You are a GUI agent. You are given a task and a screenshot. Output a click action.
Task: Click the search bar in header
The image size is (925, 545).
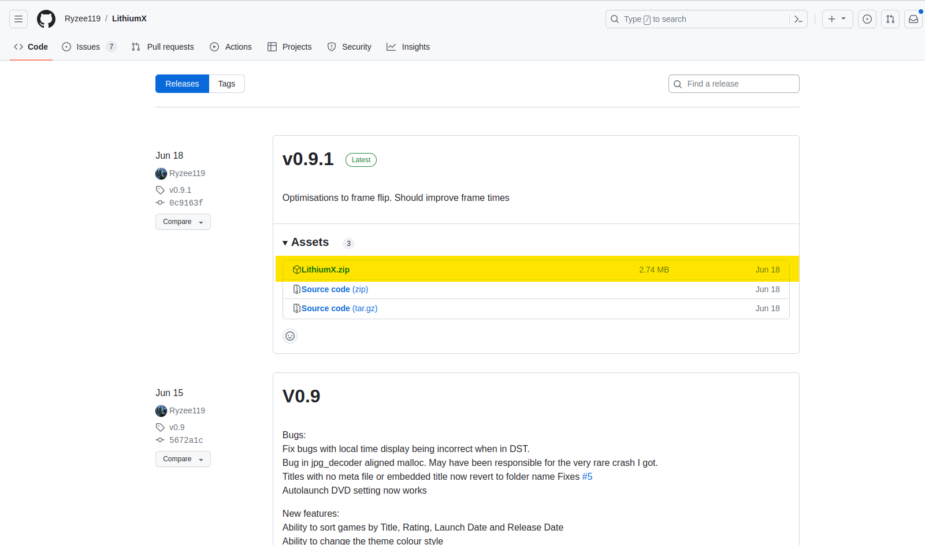pyautogui.click(x=706, y=19)
